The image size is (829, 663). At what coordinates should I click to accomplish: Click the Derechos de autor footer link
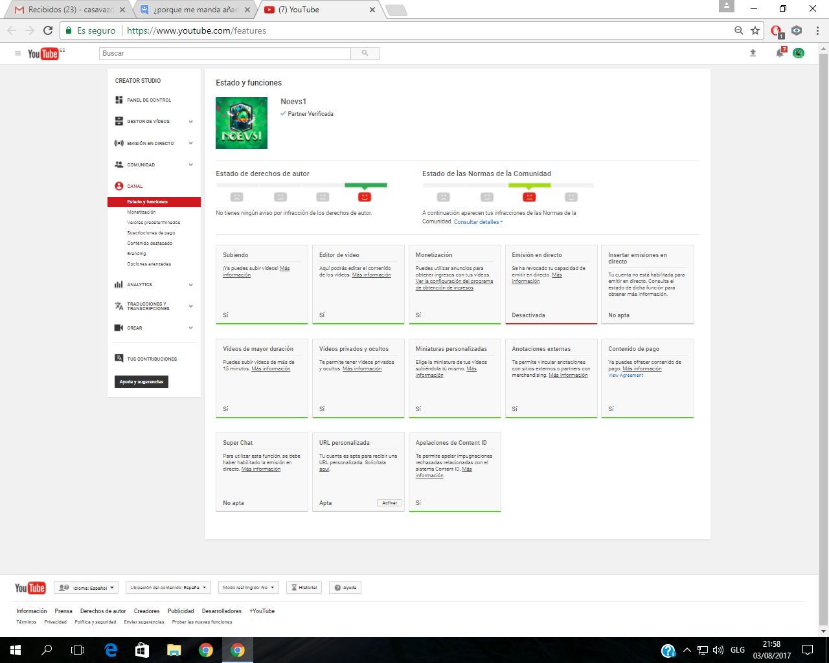[x=103, y=611]
